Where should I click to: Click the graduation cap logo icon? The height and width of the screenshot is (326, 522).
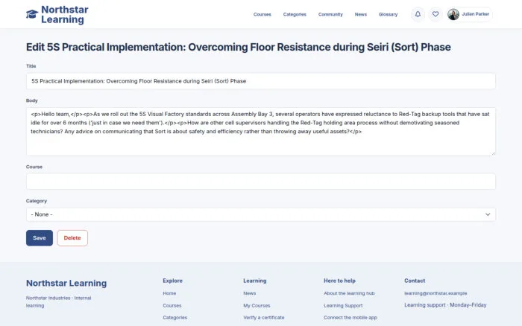tap(32, 14)
